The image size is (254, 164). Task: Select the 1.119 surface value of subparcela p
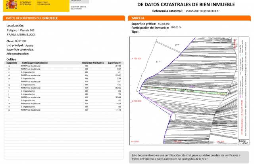(x=118, y=110)
